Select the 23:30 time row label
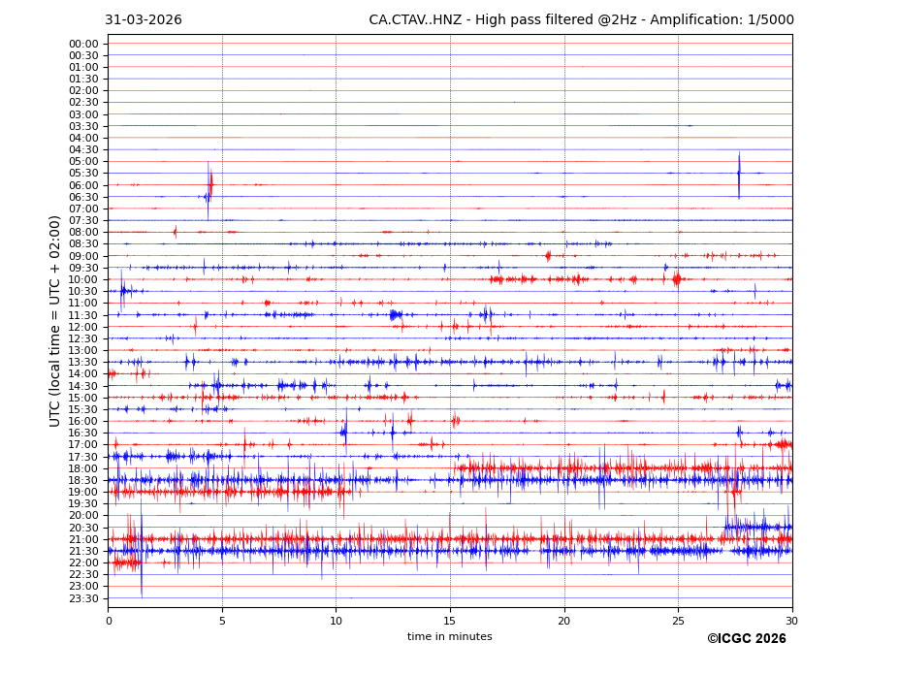The width and height of the screenshot is (899, 675). (x=83, y=598)
